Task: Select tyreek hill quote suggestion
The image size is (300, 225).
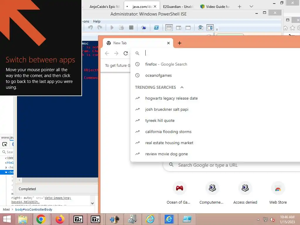Action: point(215,120)
